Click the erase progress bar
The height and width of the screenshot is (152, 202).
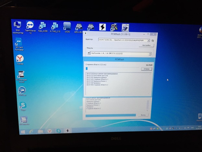[x=112, y=69]
